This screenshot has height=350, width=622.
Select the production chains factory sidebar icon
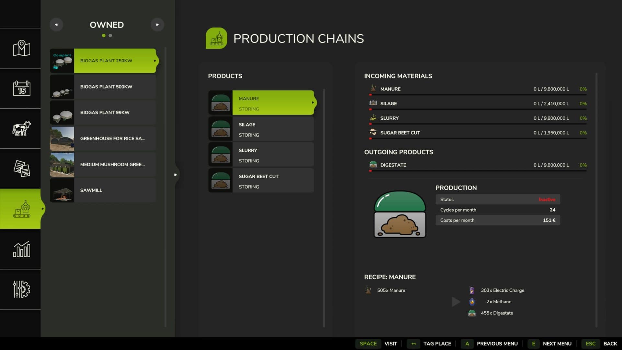click(x=21, y=209)
